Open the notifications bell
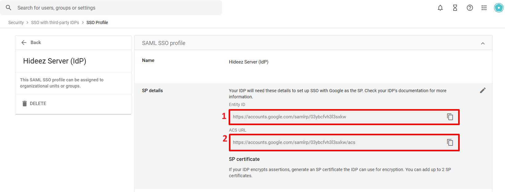505x192 pixels. point(440,8)
